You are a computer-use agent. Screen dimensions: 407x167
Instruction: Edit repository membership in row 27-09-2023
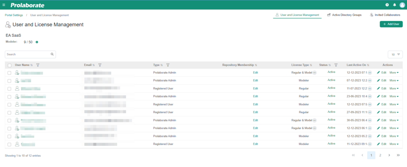pyautogui.click(x=256, y=112)
